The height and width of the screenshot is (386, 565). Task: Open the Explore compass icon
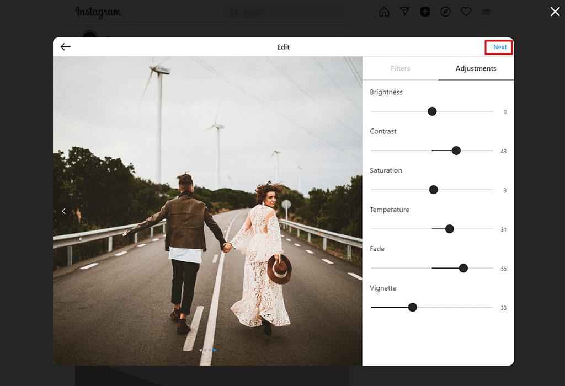446,12
